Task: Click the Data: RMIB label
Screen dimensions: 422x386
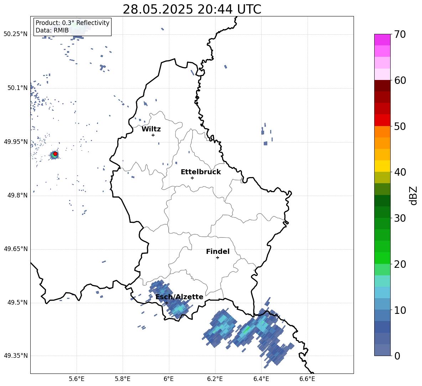Action: click(52, 30)
